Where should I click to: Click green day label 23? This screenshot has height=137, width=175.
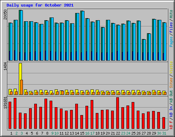point(123,133)
